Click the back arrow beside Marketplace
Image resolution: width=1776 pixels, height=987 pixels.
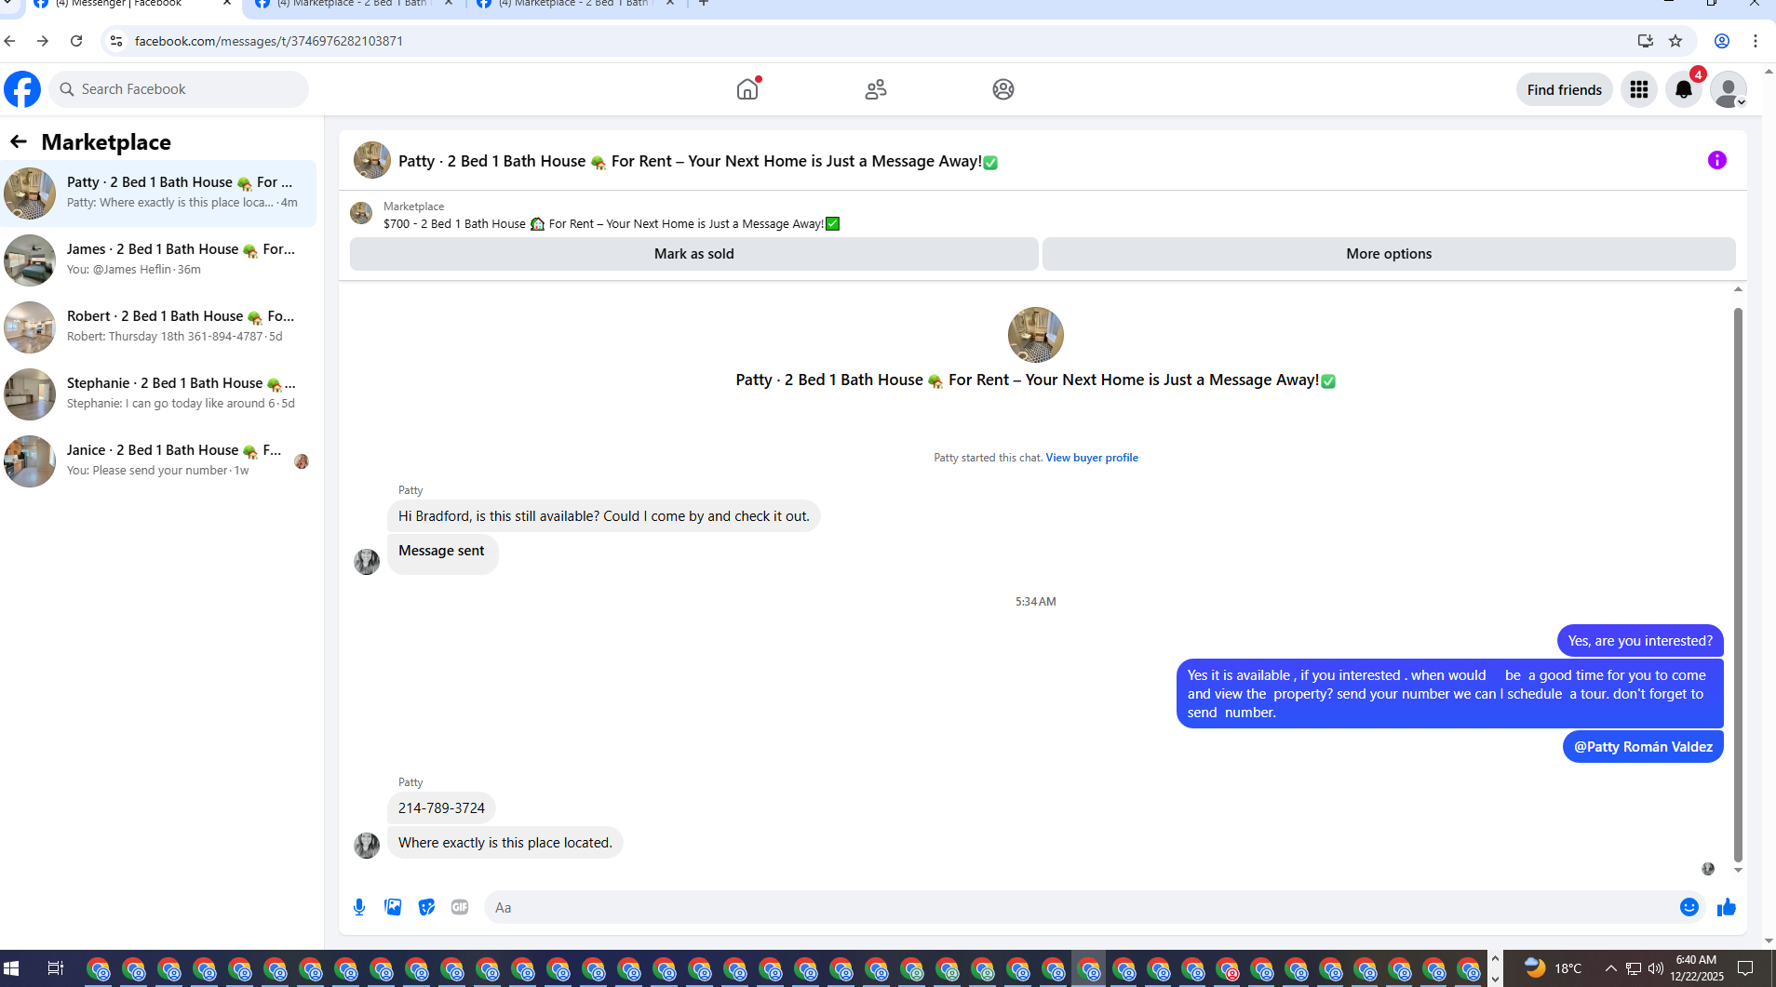19,141
